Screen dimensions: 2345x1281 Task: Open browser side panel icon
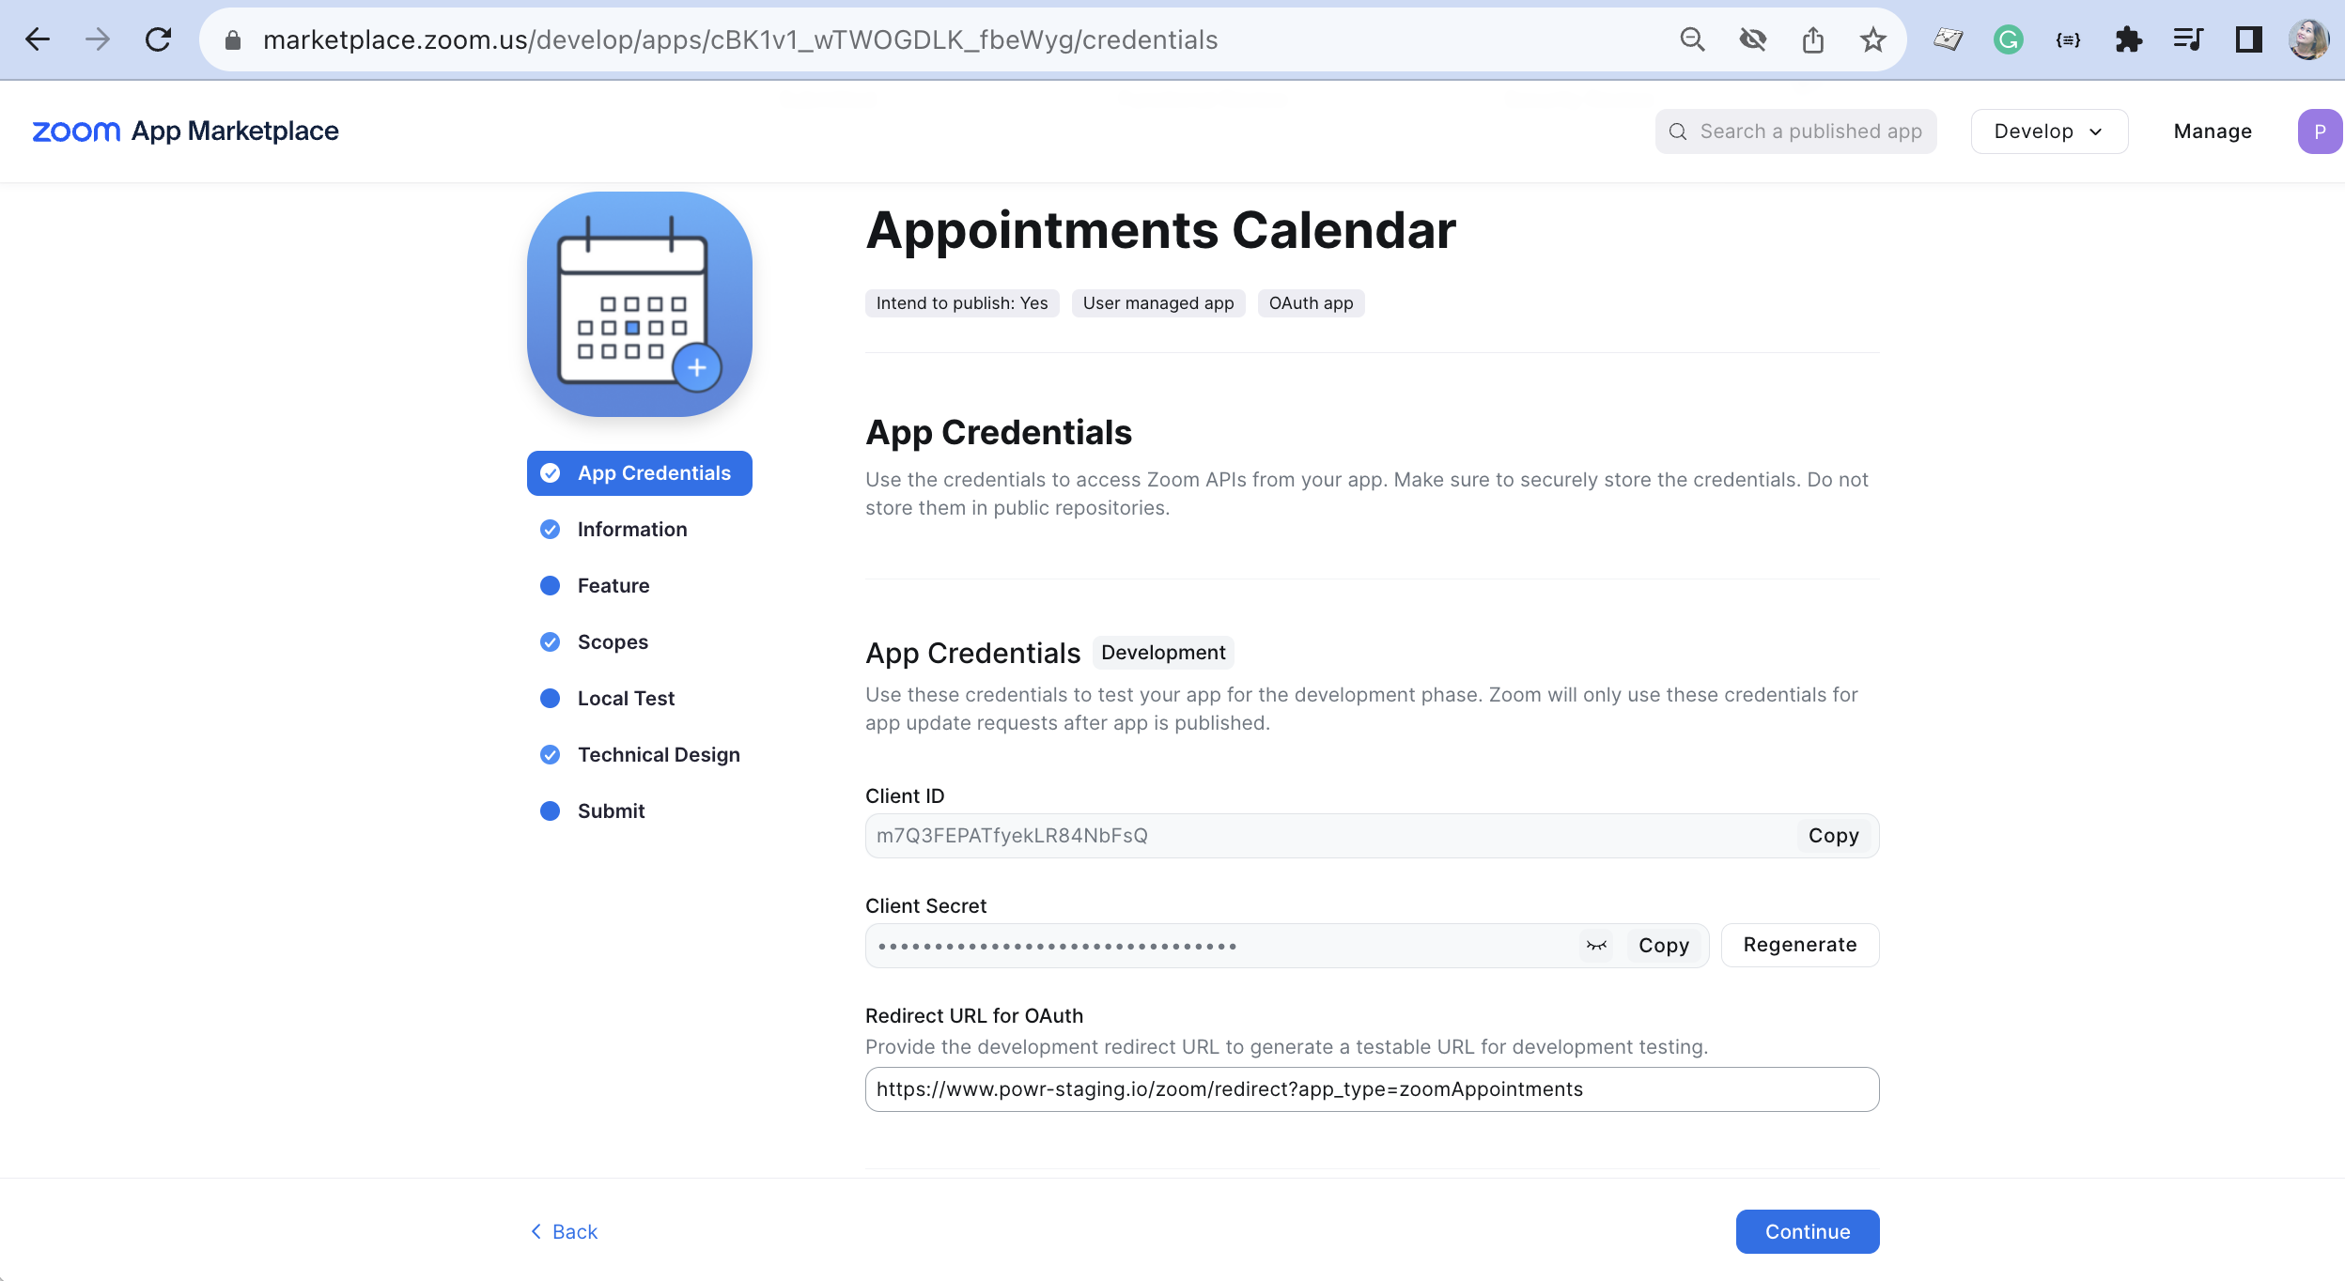(2248, 39)
